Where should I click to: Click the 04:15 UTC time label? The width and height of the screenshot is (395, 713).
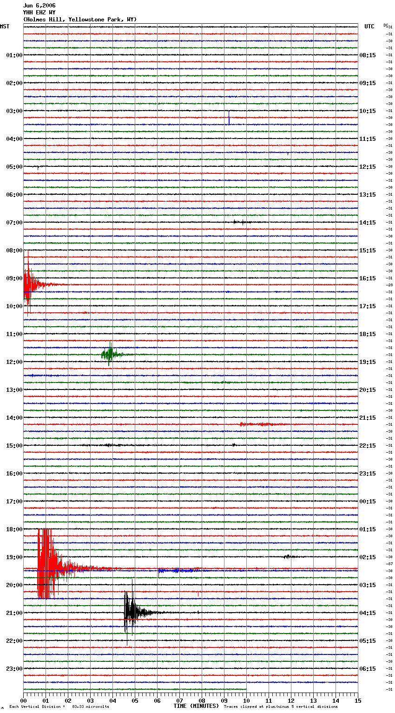click(x=368, y=613)
